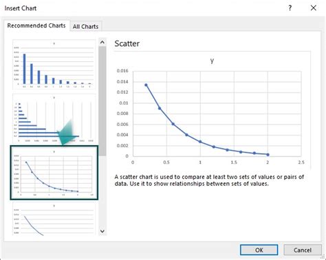Click the Scatter preview chart title 'y'
326x260 pixels.
(212, 61)
